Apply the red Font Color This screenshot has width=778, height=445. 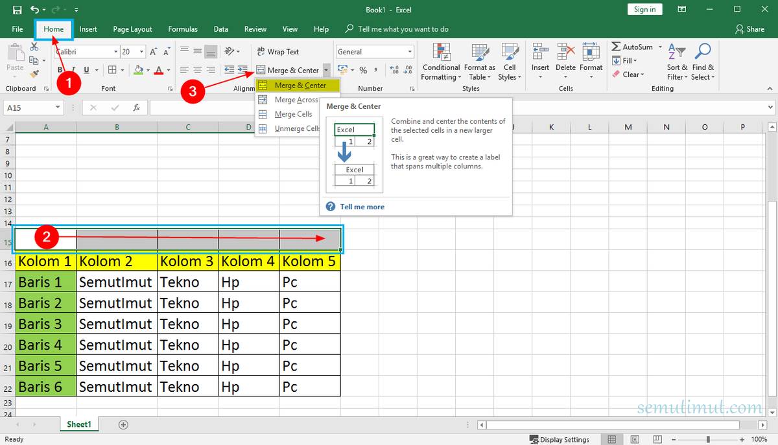(158, 70)
